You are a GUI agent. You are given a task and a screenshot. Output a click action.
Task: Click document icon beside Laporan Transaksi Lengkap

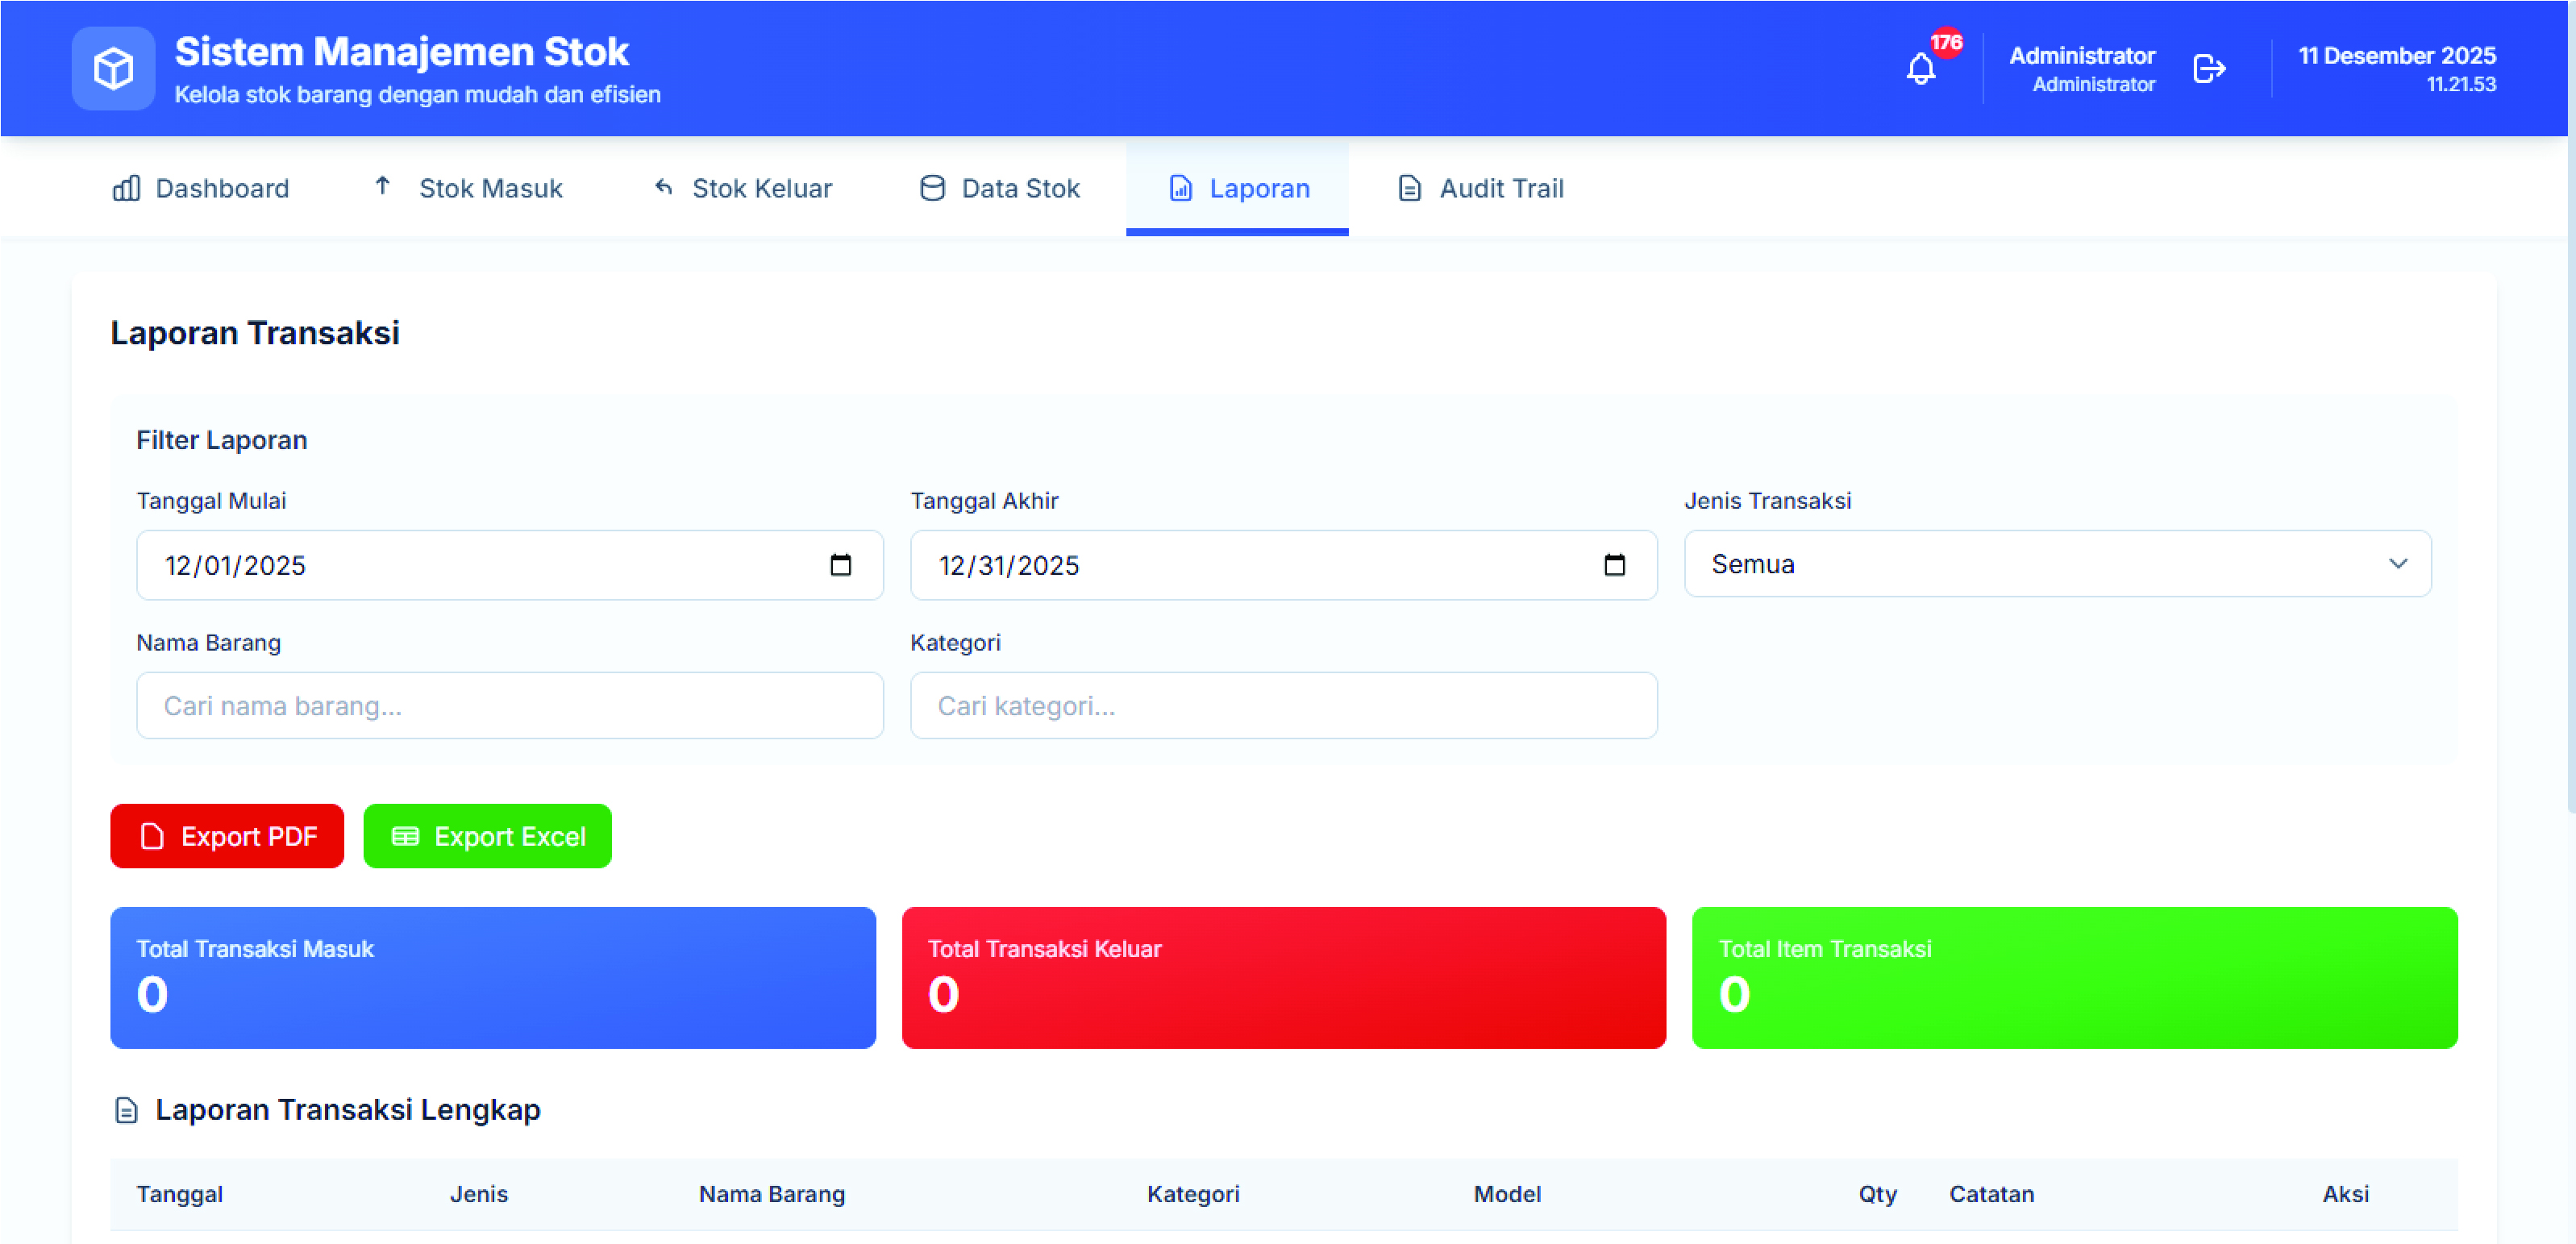pyautogui.click(x=126, y=1110)
